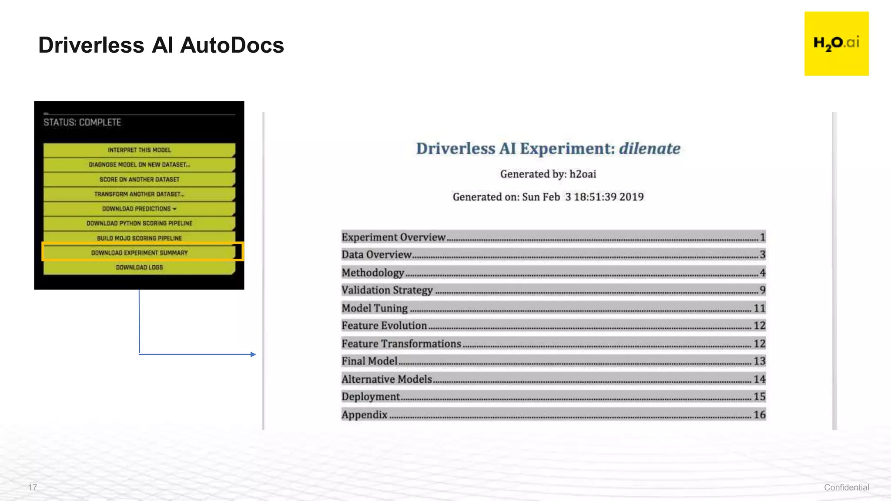The width and height of the screenshot is (891, 501).
Task: Click the Driverless AI AutoDocs slide title
Action: [161, 45]
